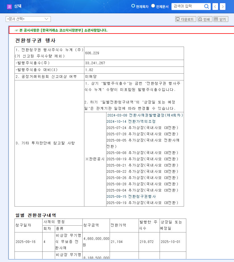Click 2025-07-28 추가상장(국내사모 CB전환) entry
This screenshot has height=262, width=234.
[x=142, y=134]
